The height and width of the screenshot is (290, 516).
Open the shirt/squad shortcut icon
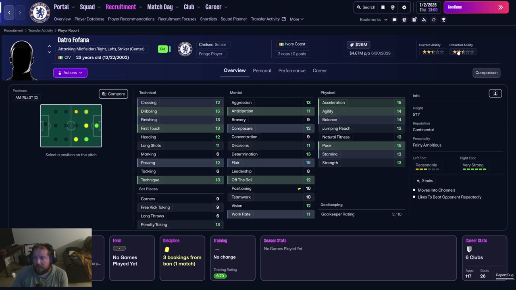(x=404, y=20)
